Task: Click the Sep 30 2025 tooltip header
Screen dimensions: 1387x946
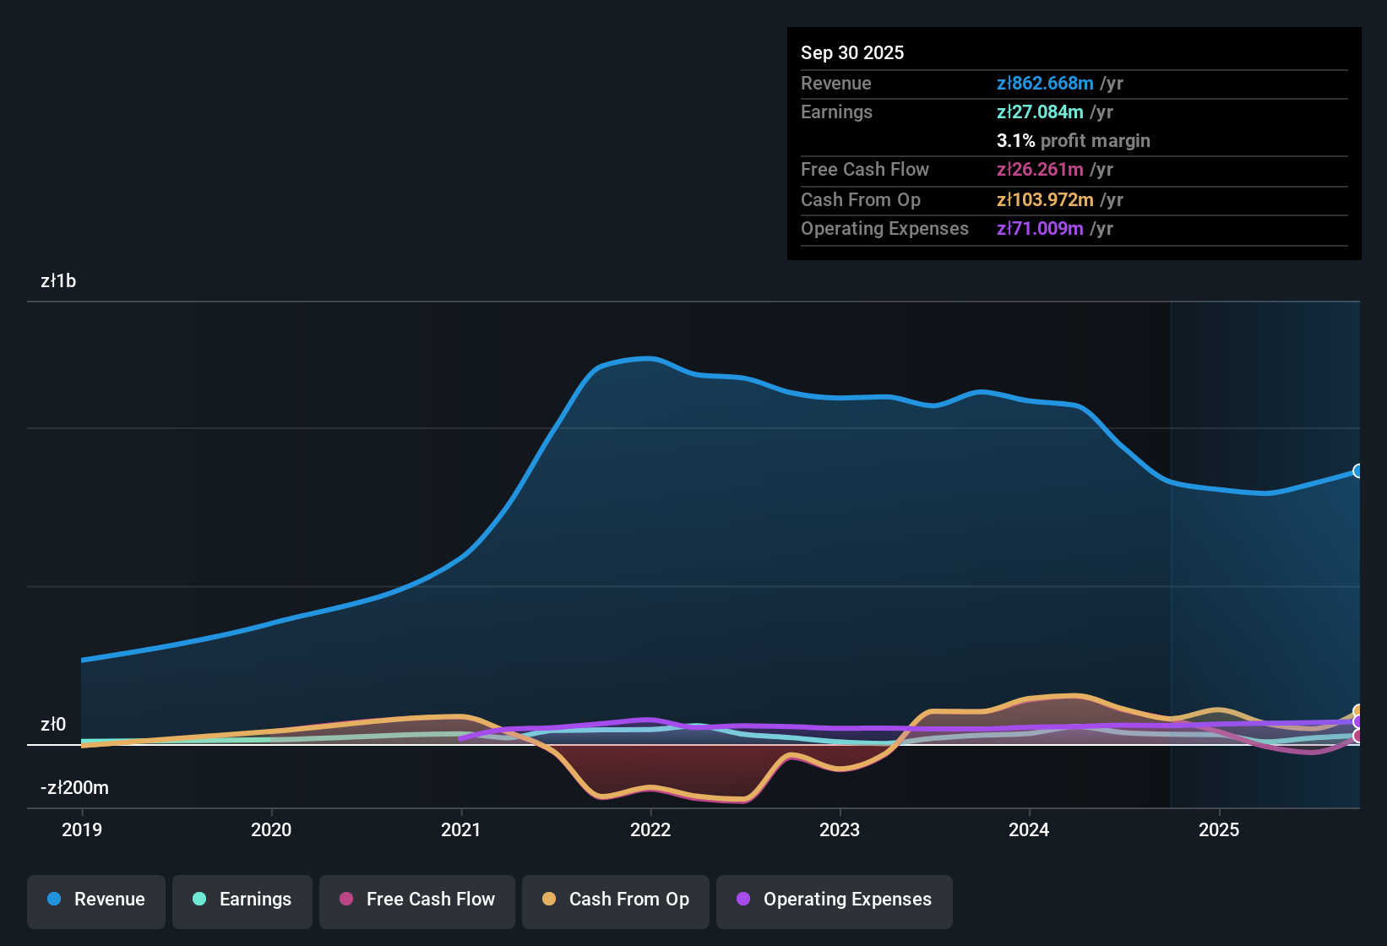Action: tap(852, 53)
